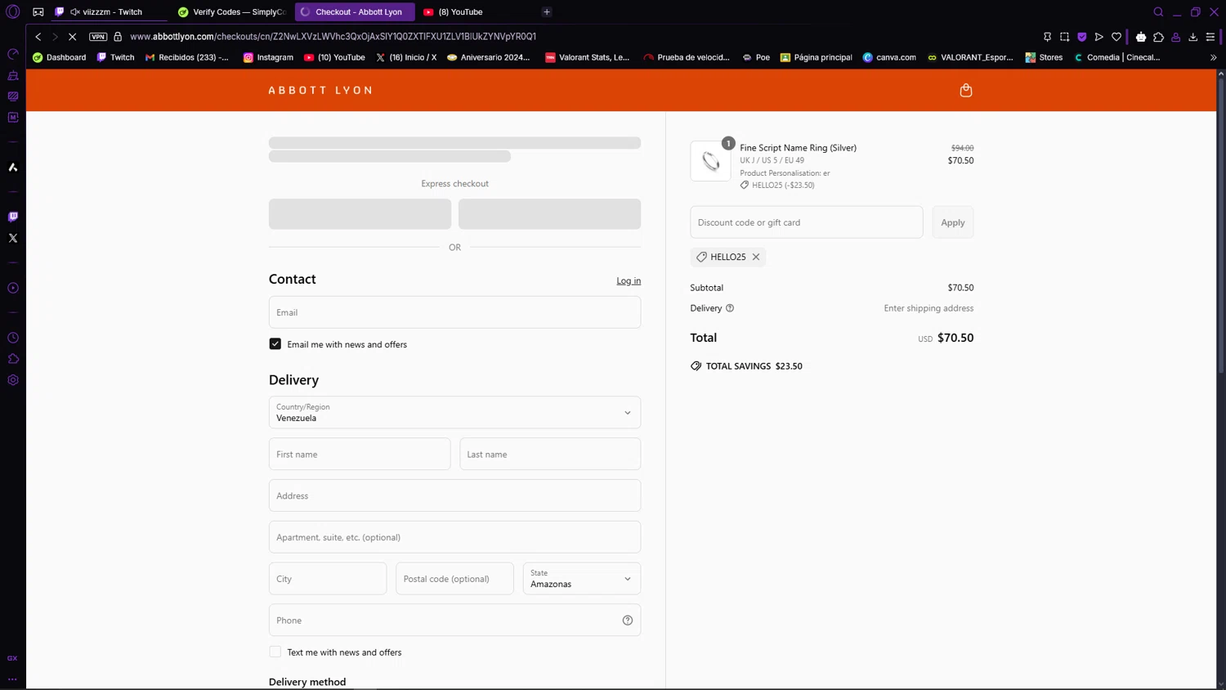Open the snapshot capture toolbar icon

tap(1064, 37)
